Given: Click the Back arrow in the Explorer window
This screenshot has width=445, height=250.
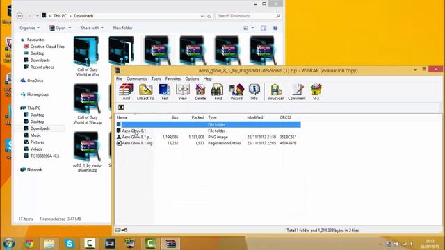Looking at the screenshot, I should (x=19, y=16).
